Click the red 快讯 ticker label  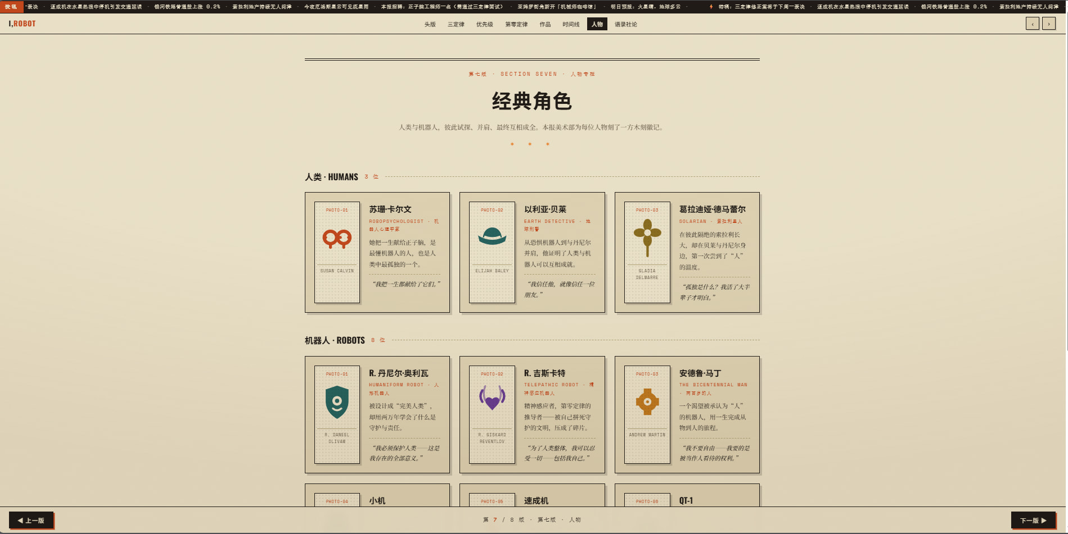(x=11, y=7)
